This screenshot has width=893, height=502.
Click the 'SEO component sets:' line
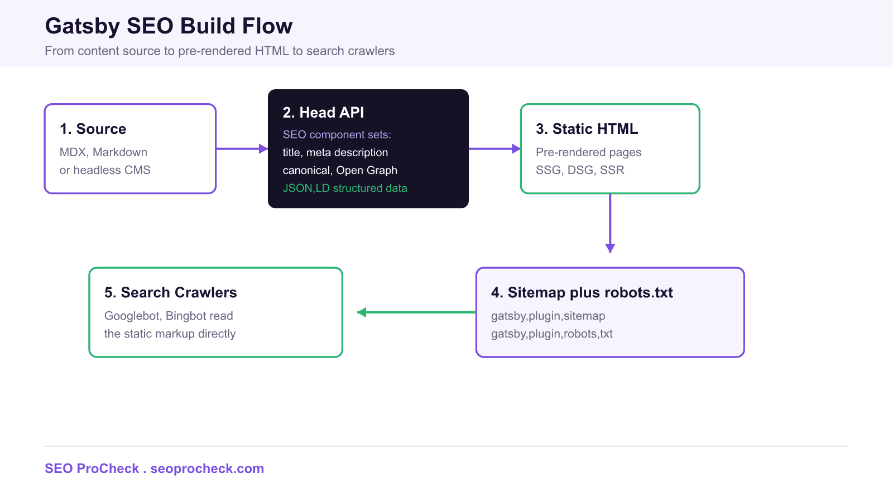(337, 134)
